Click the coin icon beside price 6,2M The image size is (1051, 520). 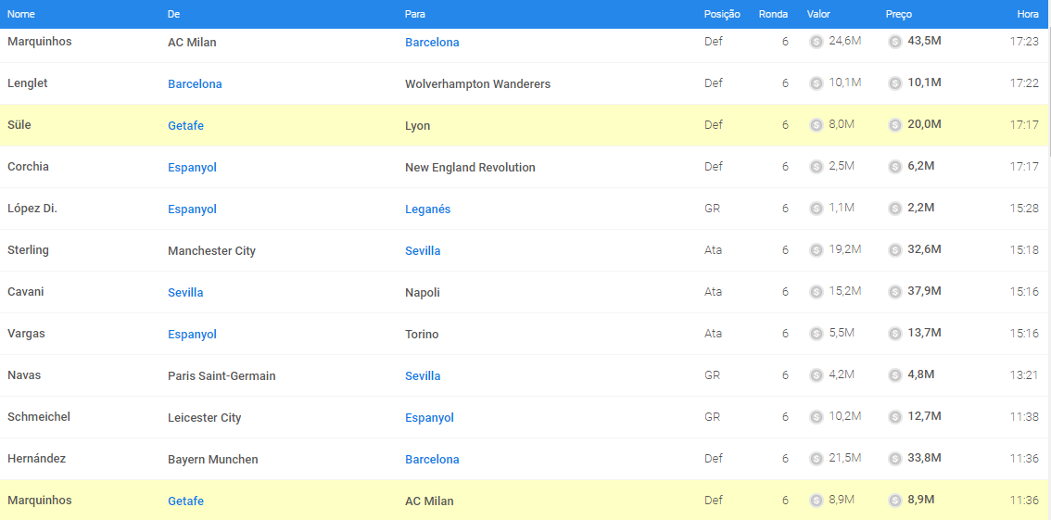pyautogui.click(x=894, y=167)
